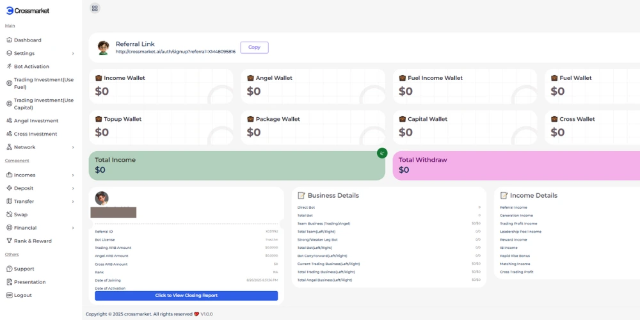Click the Income Wallet briefcase icon
The width and height of the screenshot is (640, 320).
click(x=99, y=77)
